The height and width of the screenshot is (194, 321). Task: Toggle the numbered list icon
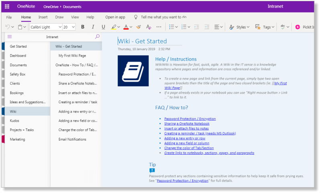pyautogui.click(x=184, y=27)
